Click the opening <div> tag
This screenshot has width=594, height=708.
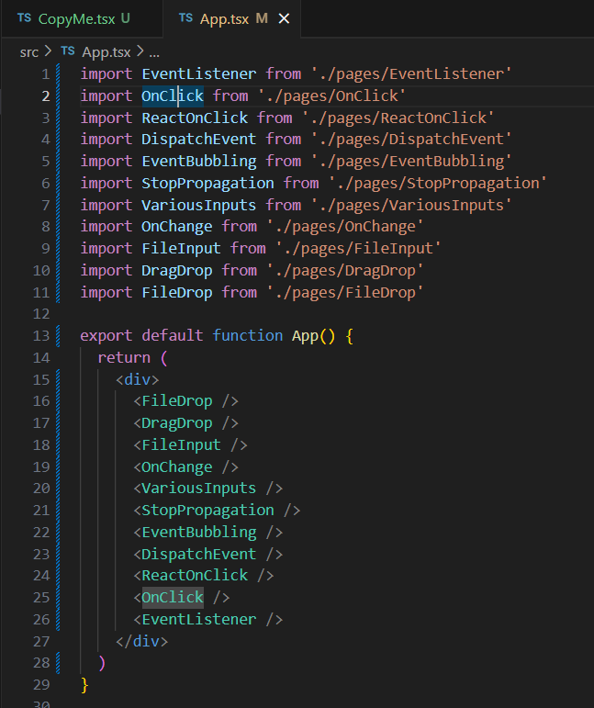(x=137, y=380)
